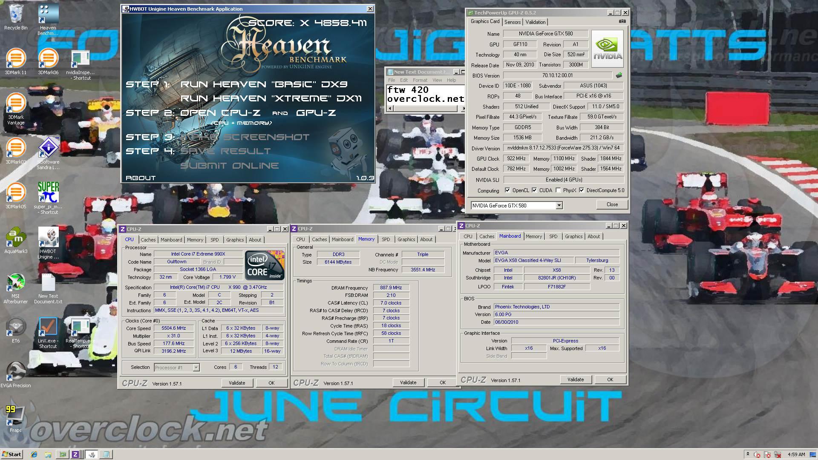The height and width of the screenshot is (460, 818).
Task: Open the 3DMark06 desktop shortcut
Action: 48,62
